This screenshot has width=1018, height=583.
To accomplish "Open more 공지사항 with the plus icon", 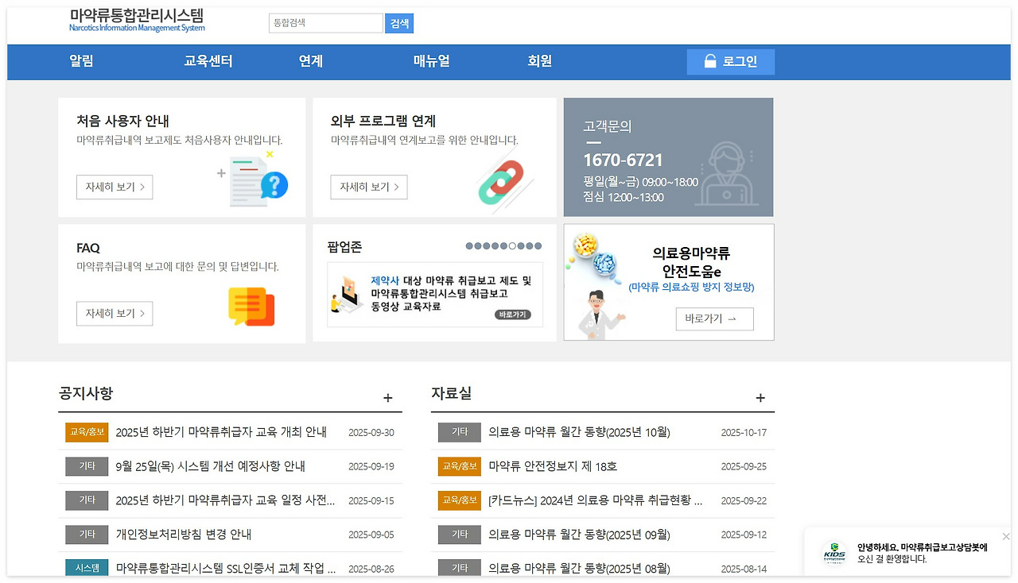I will pyautogui.click(x=388, y=398).
